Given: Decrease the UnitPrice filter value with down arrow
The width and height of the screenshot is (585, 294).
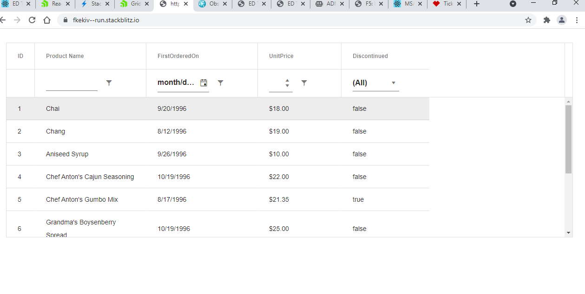Looking at the screenshot, I should [287, 85].
